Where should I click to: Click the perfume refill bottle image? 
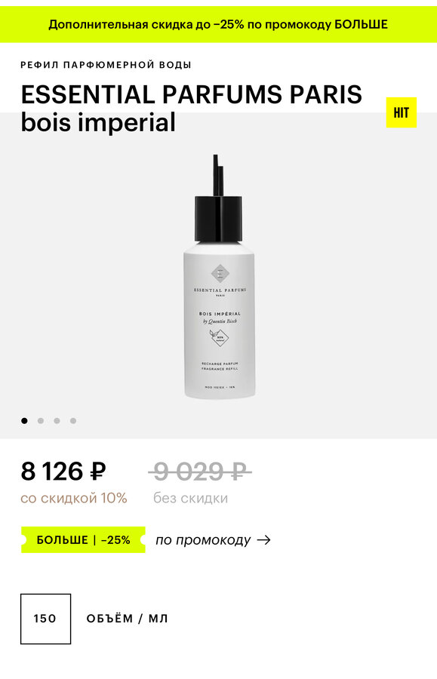219,277
